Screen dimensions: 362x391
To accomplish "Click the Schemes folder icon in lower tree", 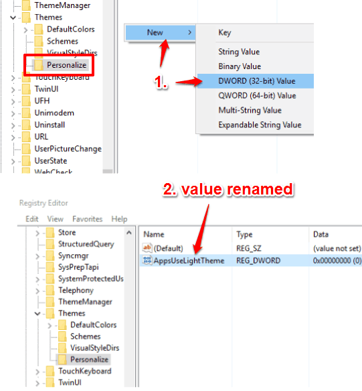I will coord(62,336).
